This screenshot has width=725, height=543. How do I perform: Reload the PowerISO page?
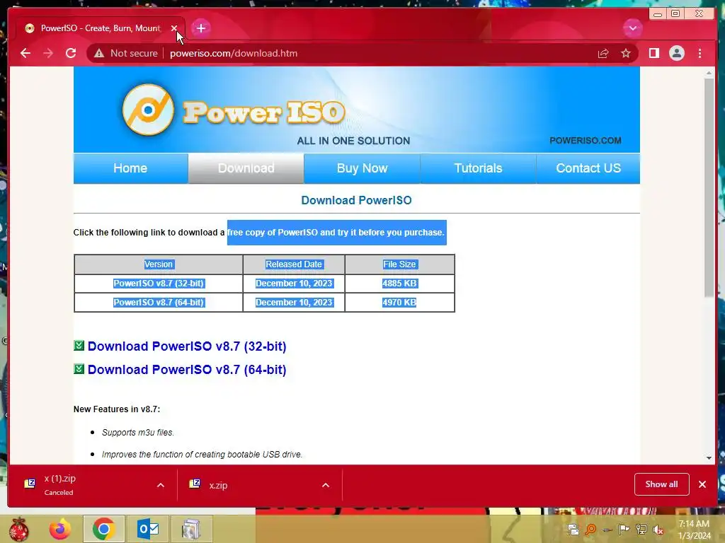coord(71,53)
